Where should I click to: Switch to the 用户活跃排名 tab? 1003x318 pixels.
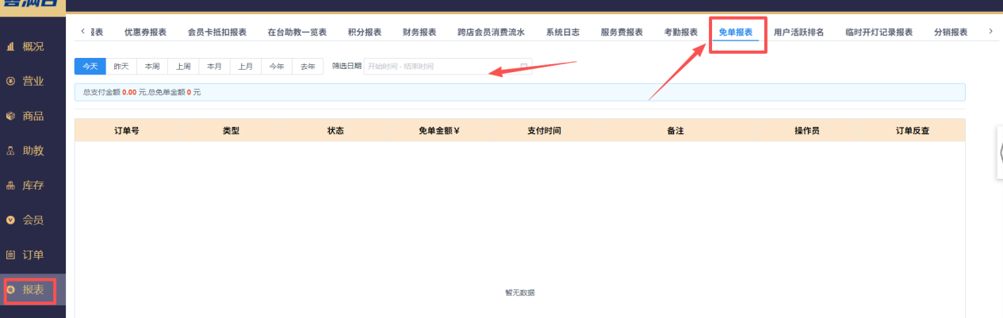click(x=798, y=33)
